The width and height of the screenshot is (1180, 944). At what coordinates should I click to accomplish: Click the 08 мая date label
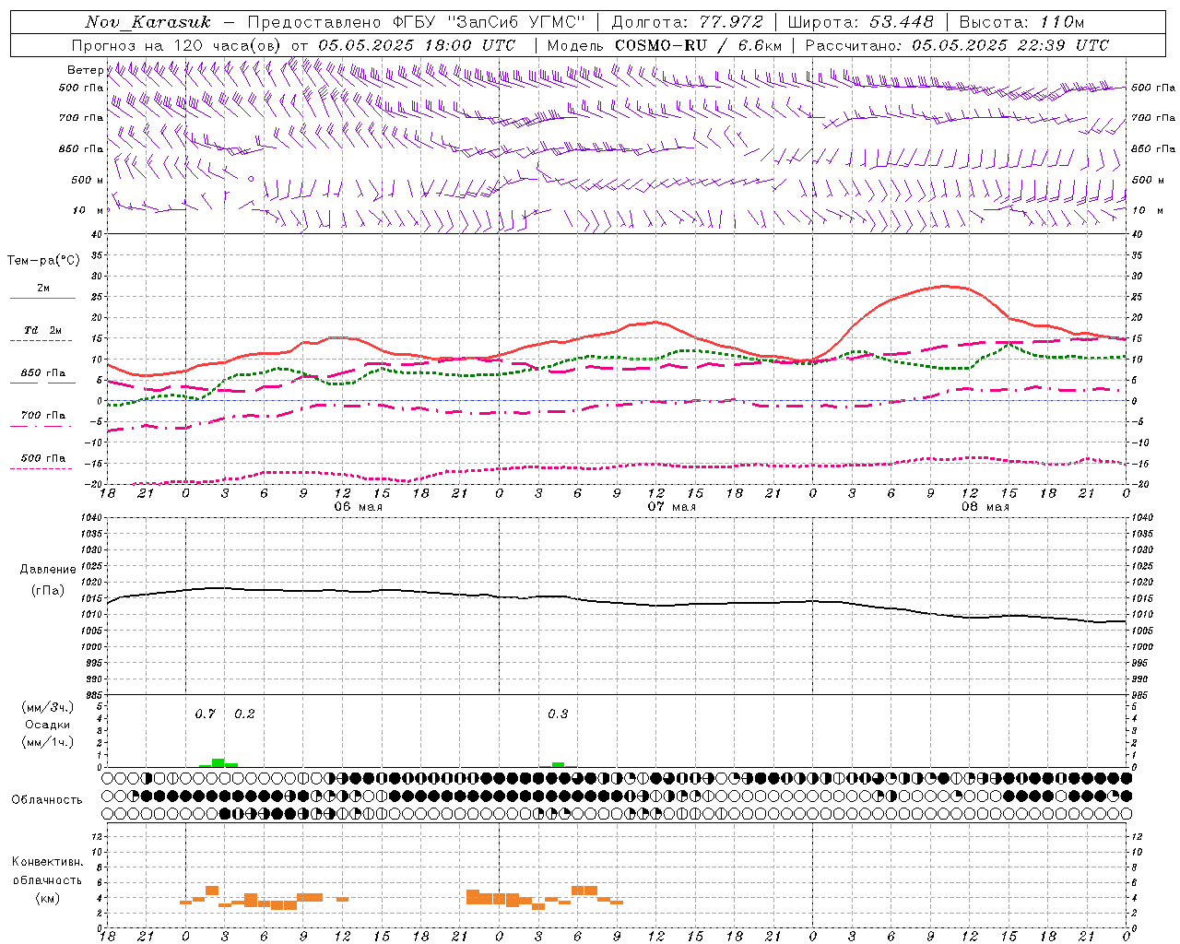click(985, 507)
